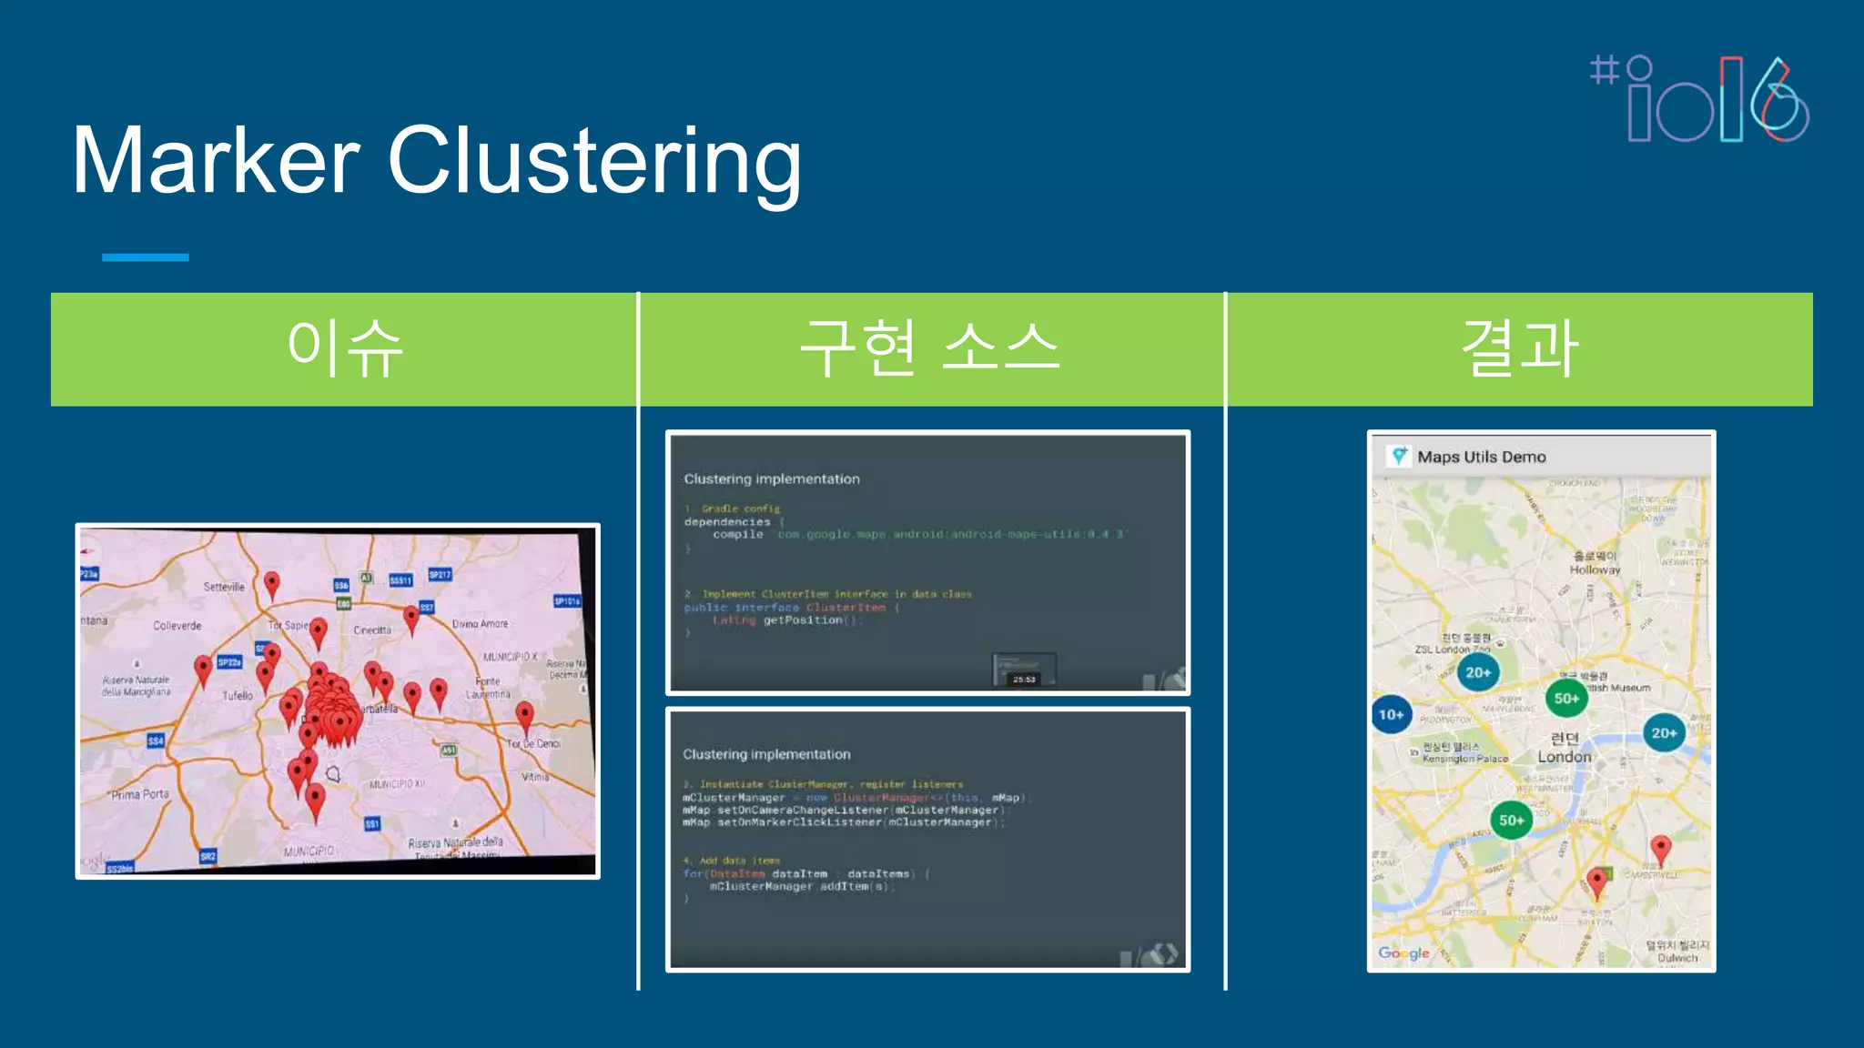Viewport: 1864px width, 1048px height.
Task: Click the London label on map
Action: pyautogui.click(x=1564, y=757)
